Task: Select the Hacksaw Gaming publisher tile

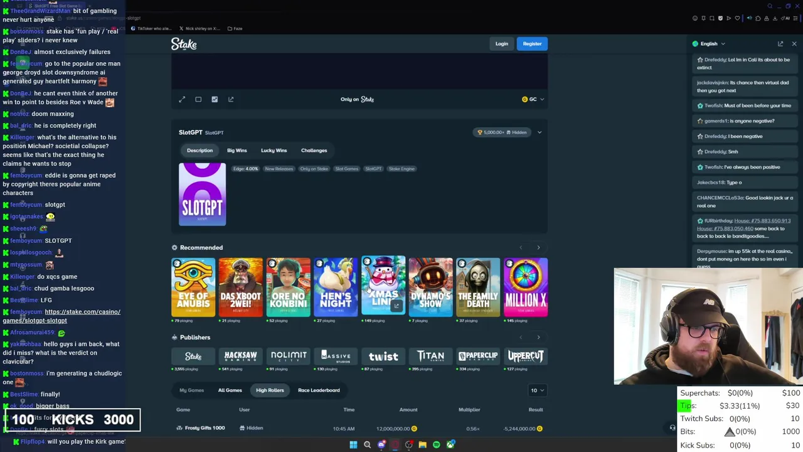Action: [x=241, y=357]
